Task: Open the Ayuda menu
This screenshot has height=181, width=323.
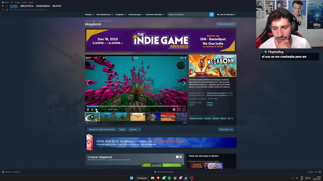Action: (31, 2)
